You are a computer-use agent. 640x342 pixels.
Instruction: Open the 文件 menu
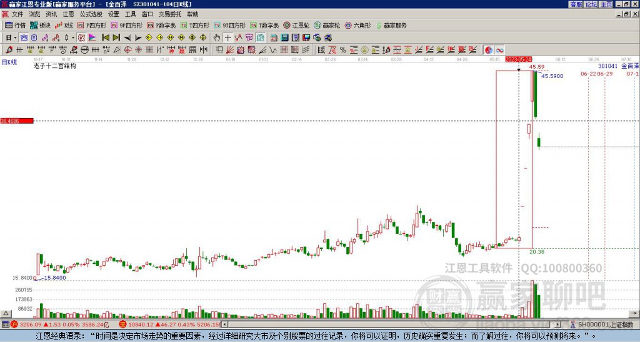click(17, 14)
